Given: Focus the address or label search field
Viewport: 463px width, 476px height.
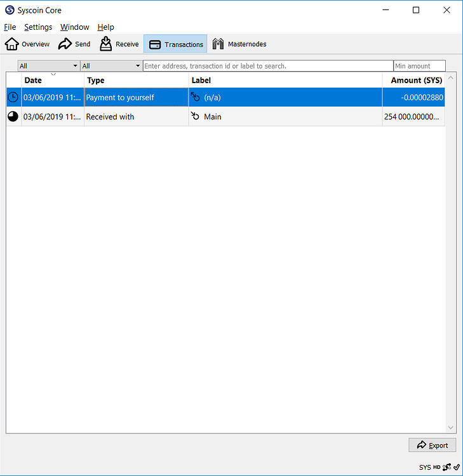Looking at the screenshot, I should [268, 66].
